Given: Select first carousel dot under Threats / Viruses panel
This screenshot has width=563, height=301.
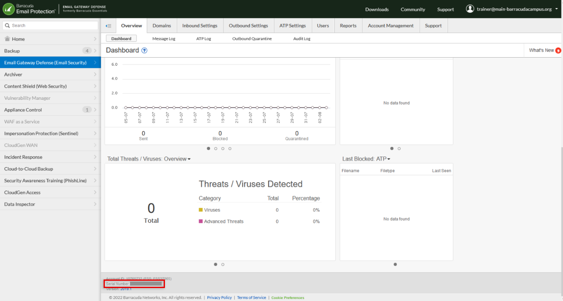Looking at the screenshot, I should click(x=216, y=264).
